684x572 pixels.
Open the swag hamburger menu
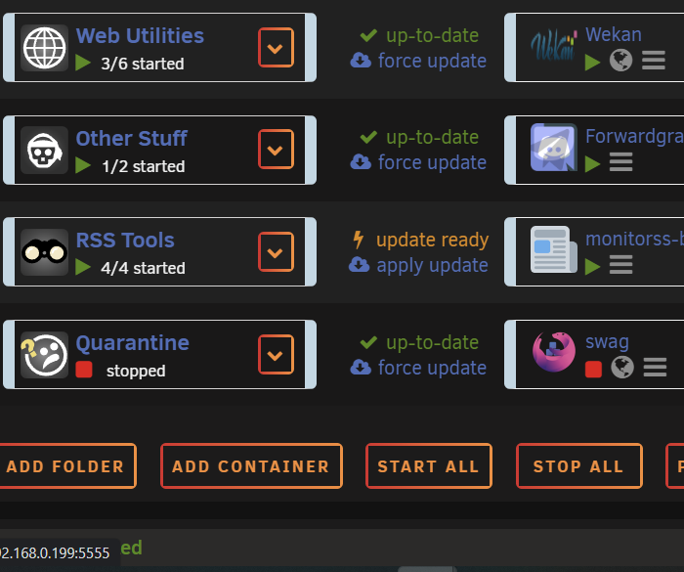[655, 368]
